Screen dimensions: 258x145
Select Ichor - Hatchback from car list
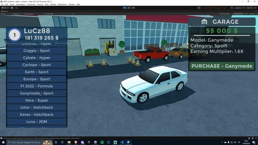pos(37,108)
